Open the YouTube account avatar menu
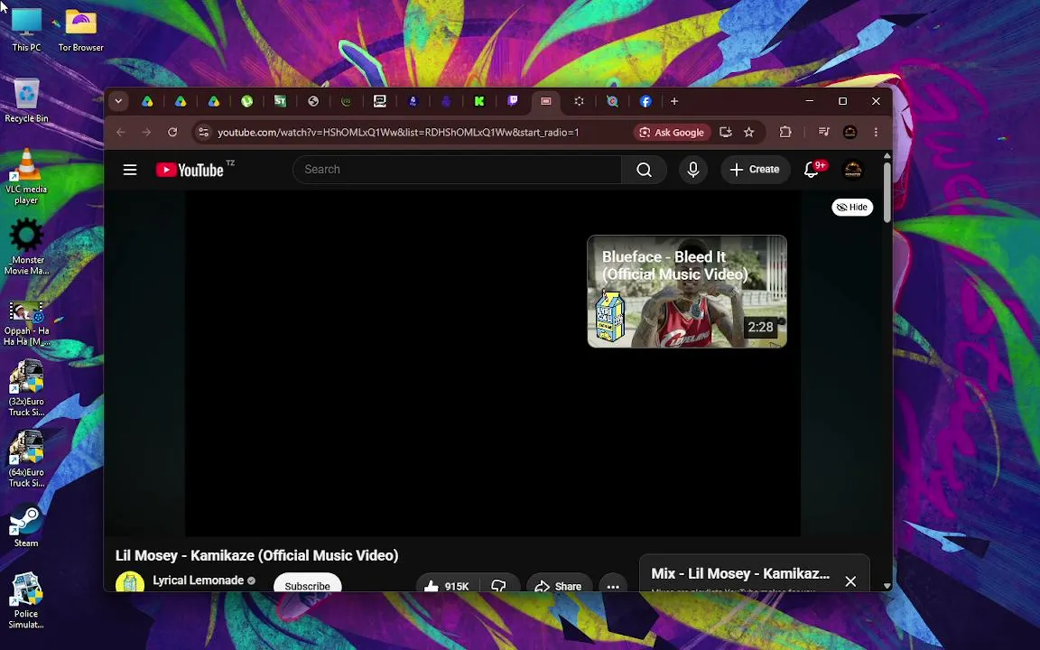The width and height of the screenshot is (1040, 650). [853, 170]
